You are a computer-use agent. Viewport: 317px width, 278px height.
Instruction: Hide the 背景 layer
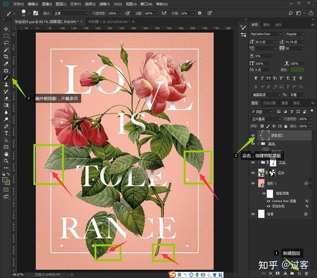[x=253, y=214]
